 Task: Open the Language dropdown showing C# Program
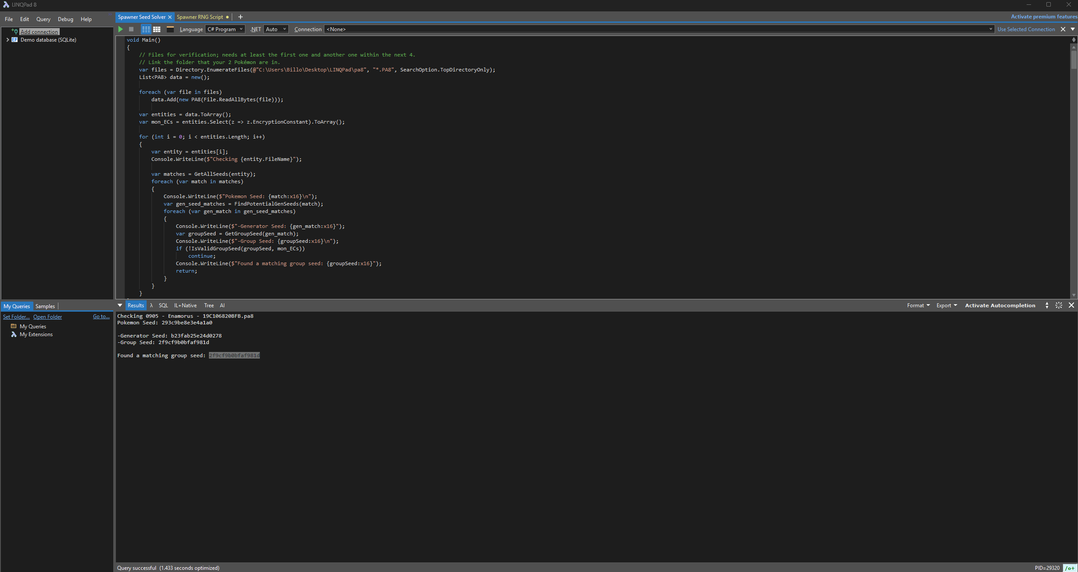point(225,29)
